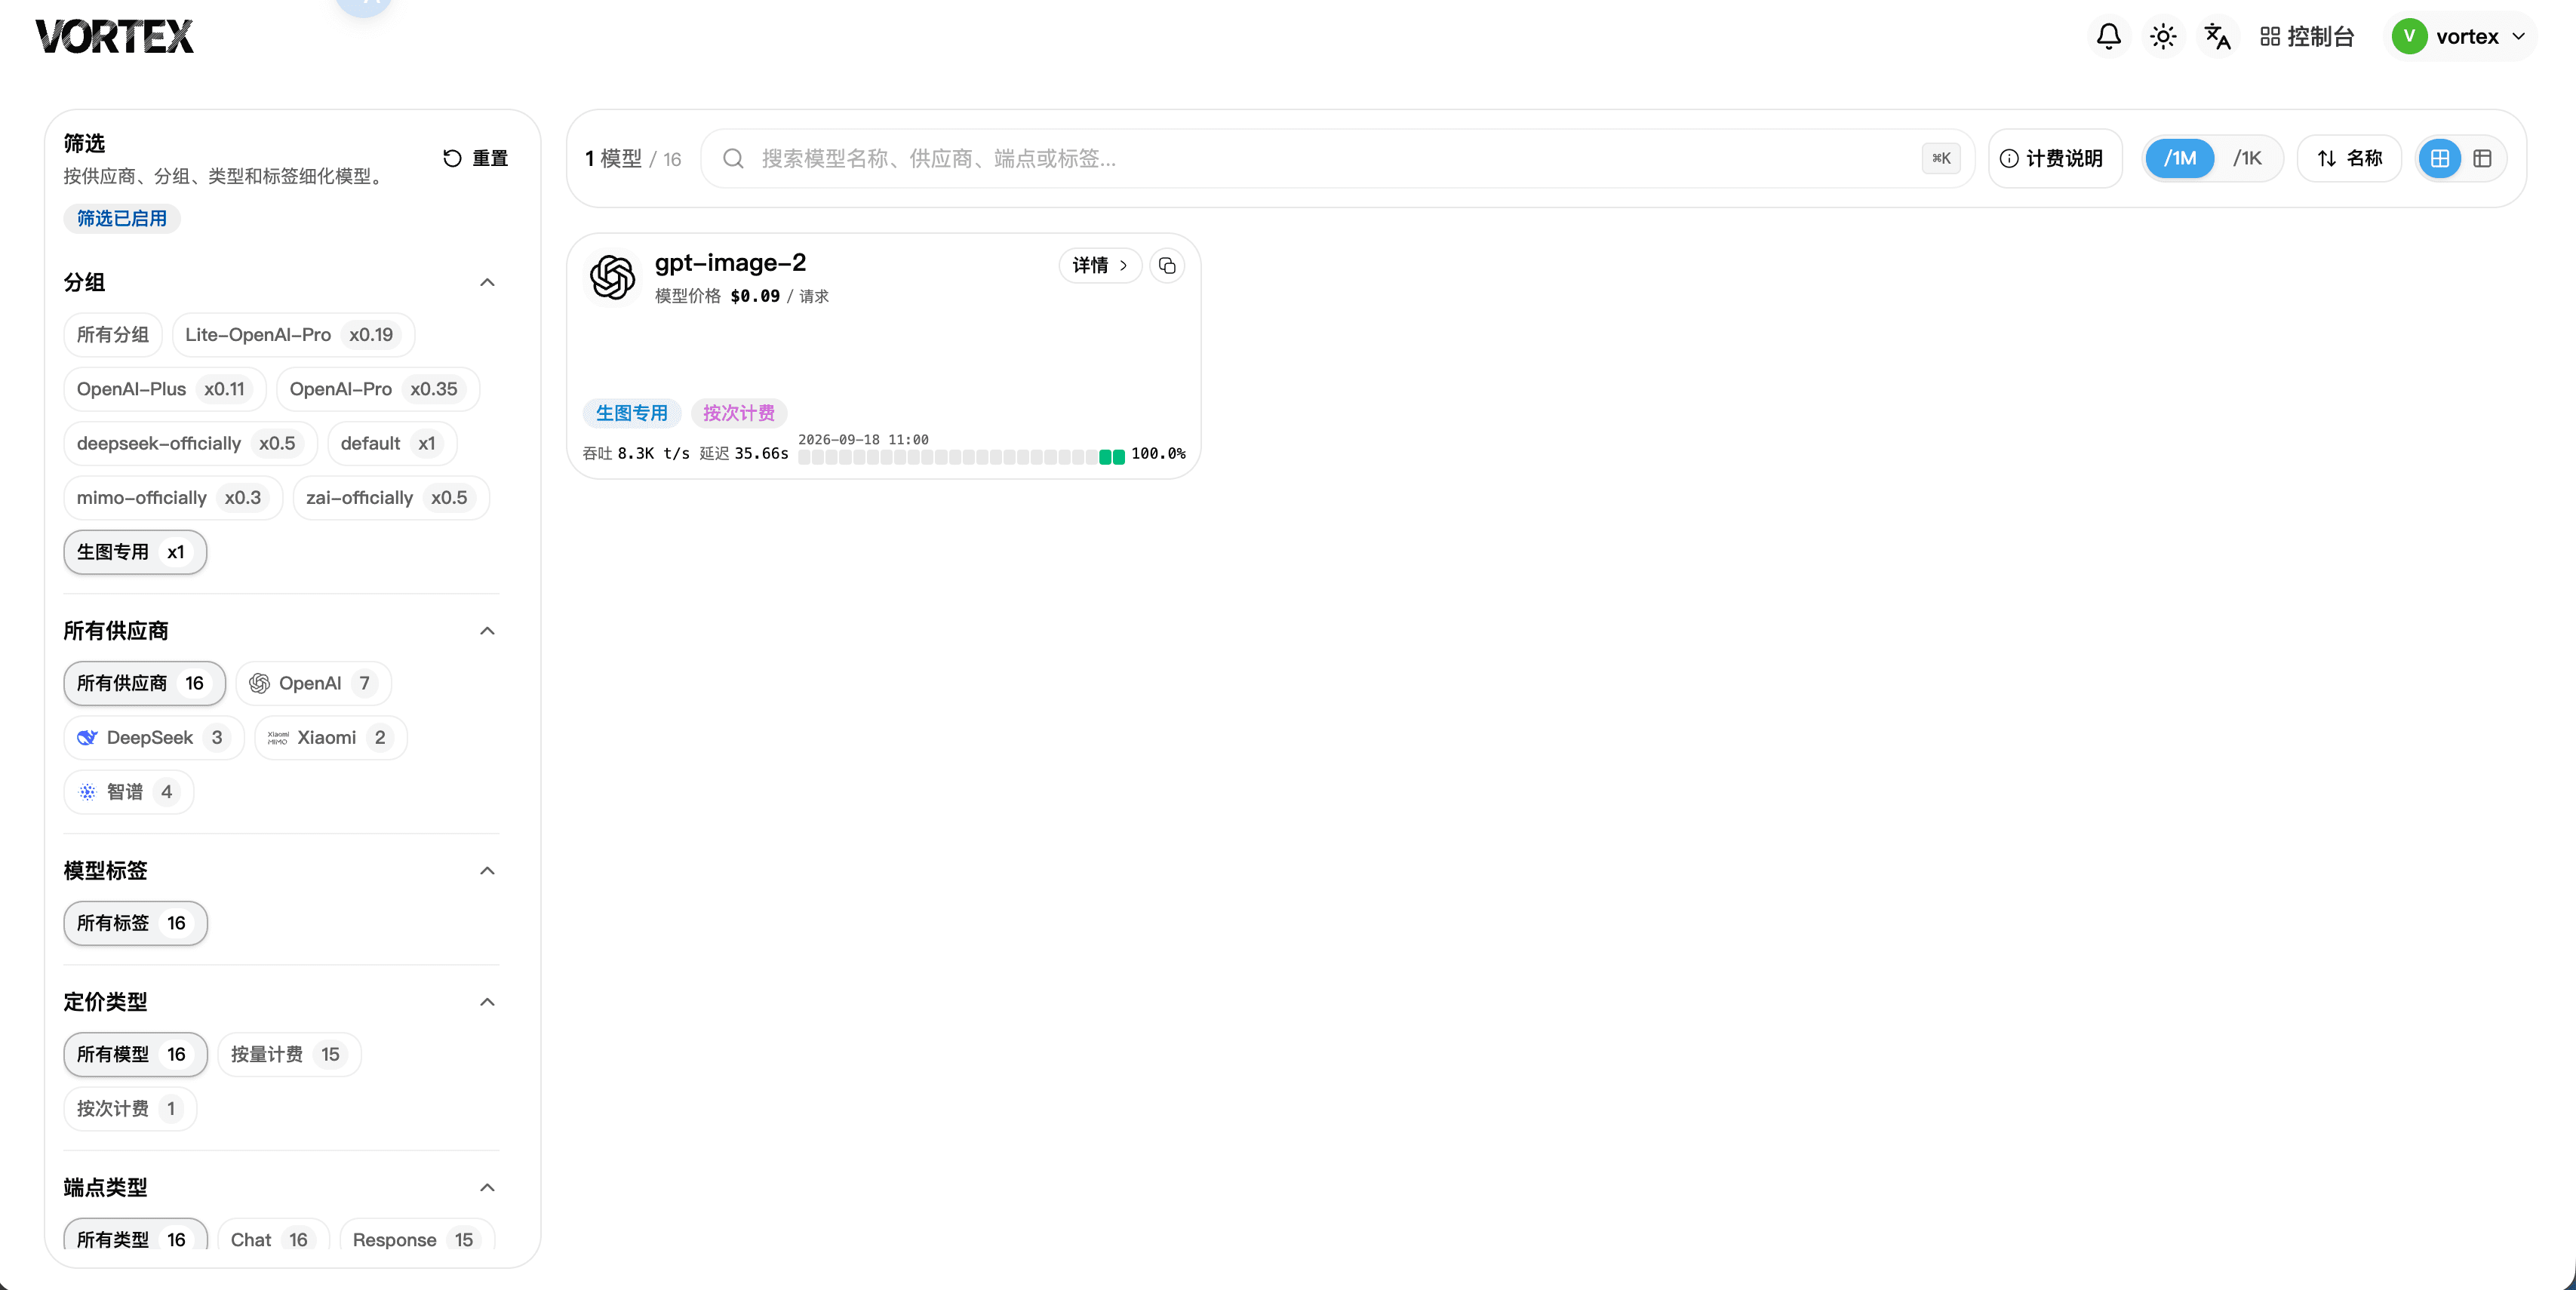Collapse the 分组 section
2576x1290 pixels.
point(487,282)
